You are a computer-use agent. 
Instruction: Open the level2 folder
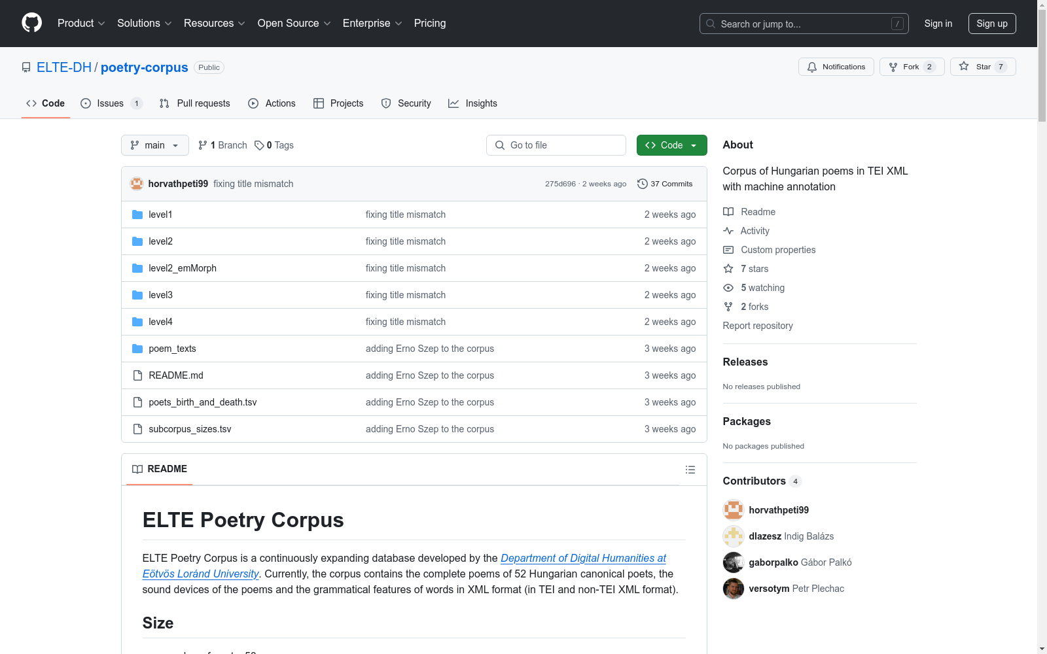(161, 241)
